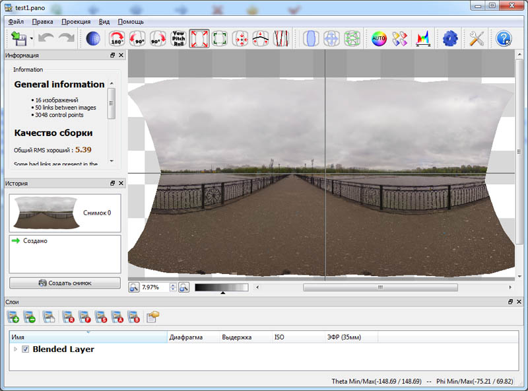
Task: Toggle the fit-to-view tool with red corner arrows
Action: (x=199, y=38)
